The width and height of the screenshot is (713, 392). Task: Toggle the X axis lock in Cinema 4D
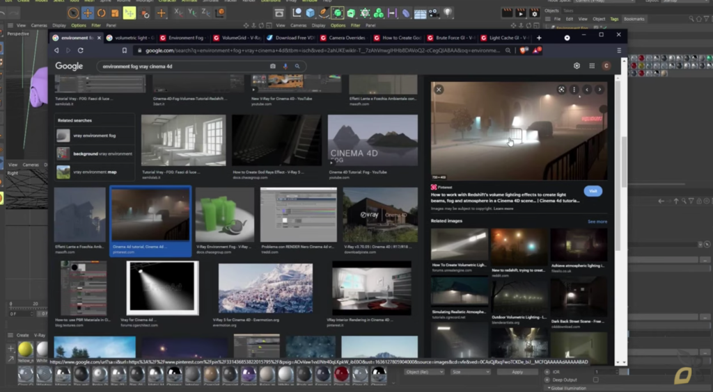point(178,13)
